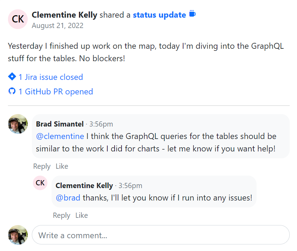297x251 pixels.
Task: Click the Clementine Kelly author name in header
Action: (x=64, y=15)
